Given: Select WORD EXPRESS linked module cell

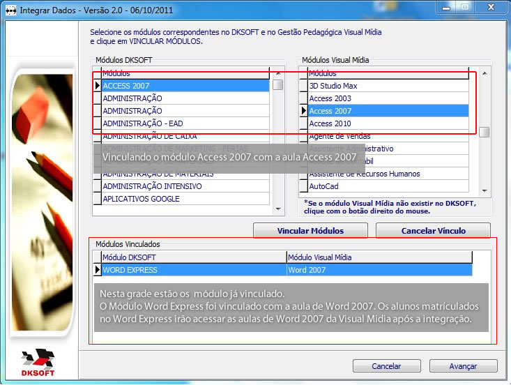Looking at the screenshot, I should coord(194,270).
